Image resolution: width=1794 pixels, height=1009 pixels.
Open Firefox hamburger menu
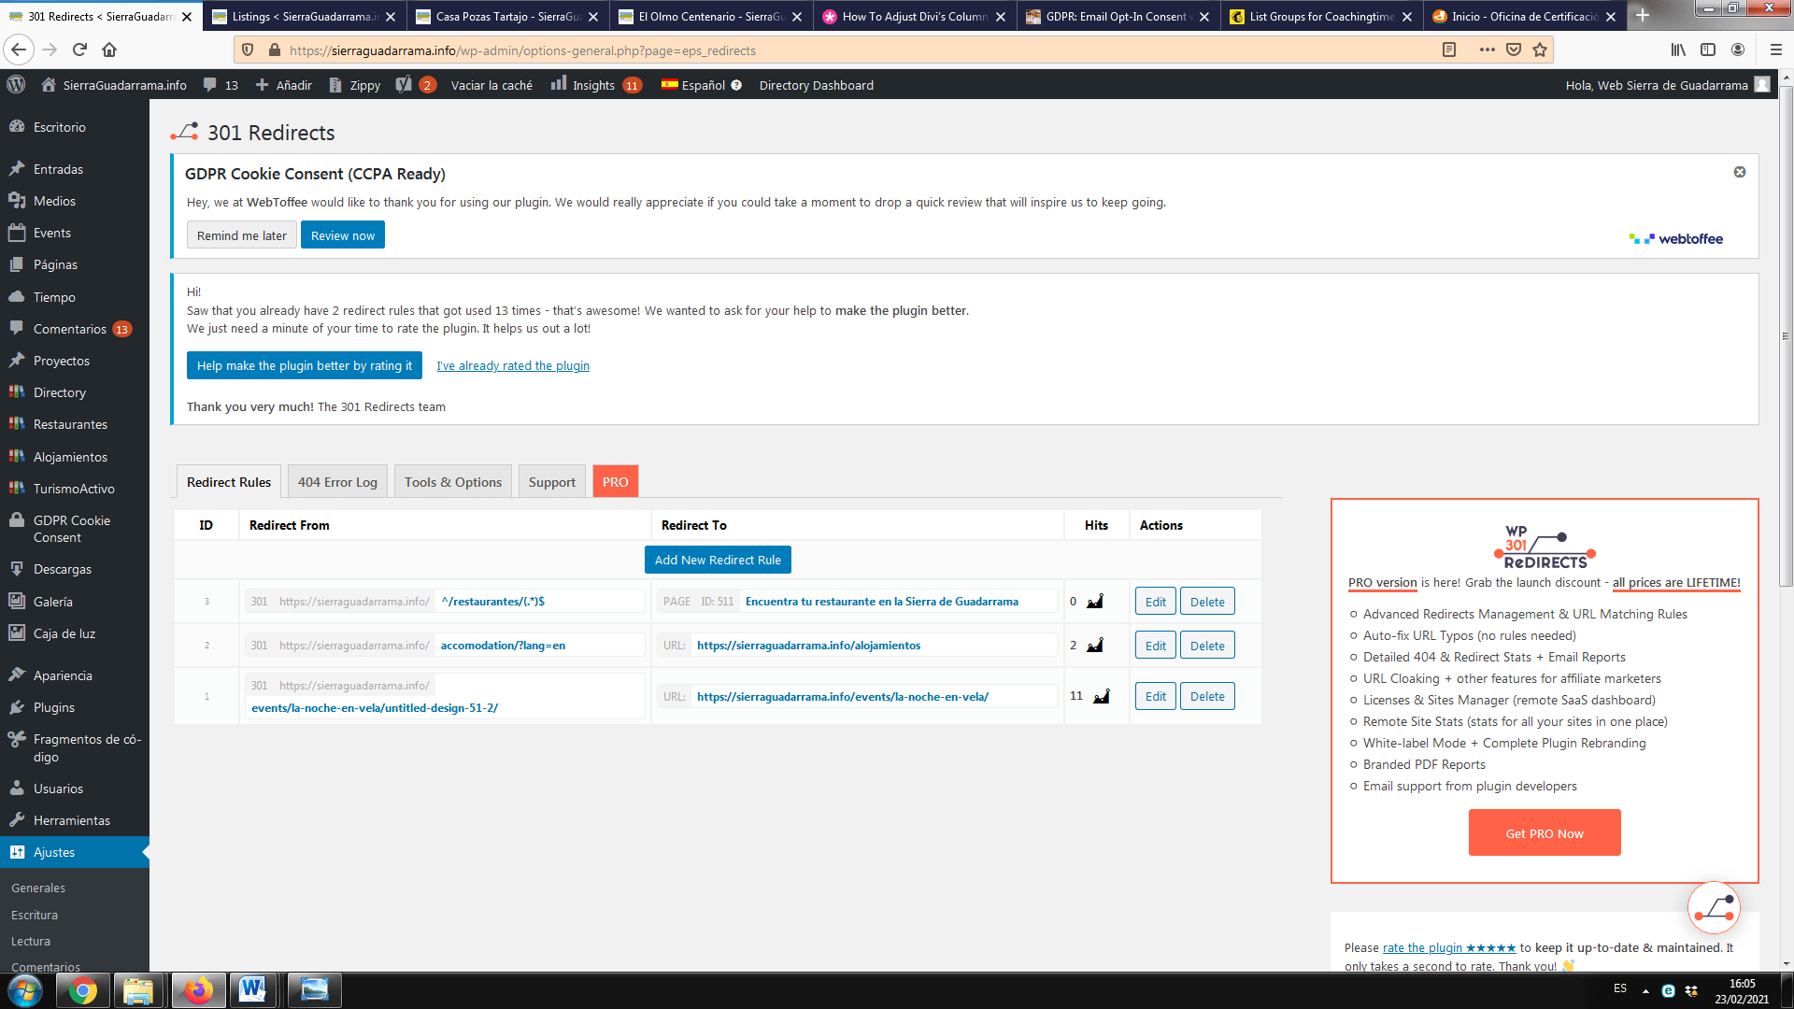[x=1776, y=50]
